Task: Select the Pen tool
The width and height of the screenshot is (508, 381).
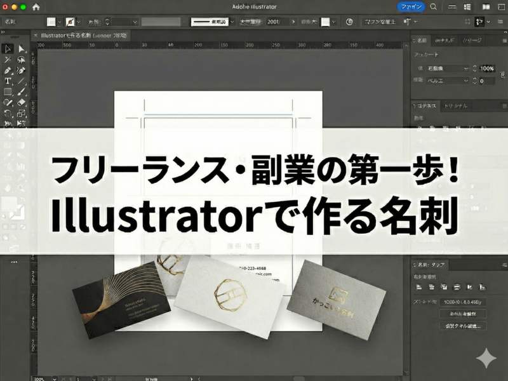Action: pyautogui.click(x=8, y=70)
